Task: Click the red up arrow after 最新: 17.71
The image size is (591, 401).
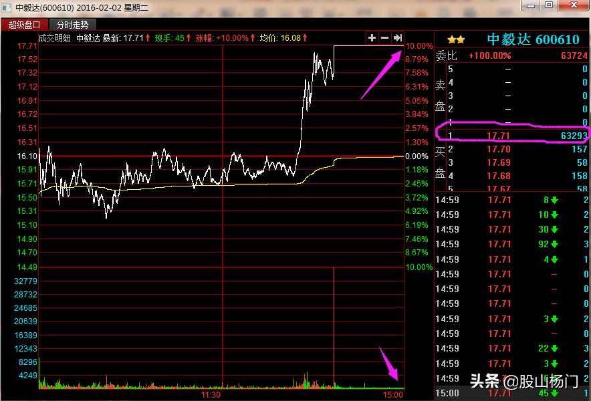Action: (x=148, y=38)
